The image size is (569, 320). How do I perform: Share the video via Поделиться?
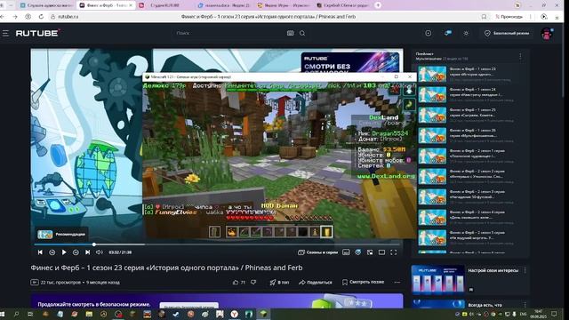coord(316,282)
